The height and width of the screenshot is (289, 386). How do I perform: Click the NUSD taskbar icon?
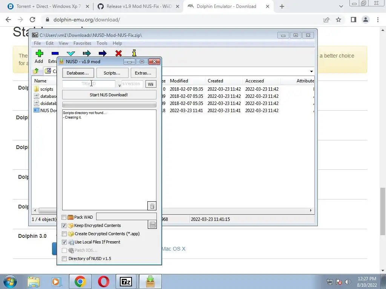(150, 281)
